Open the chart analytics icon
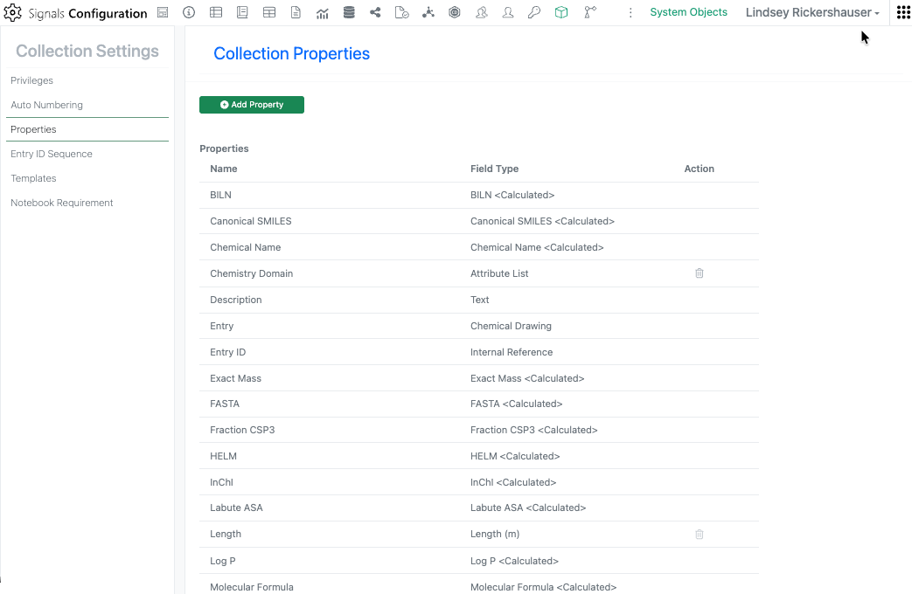Screen dimensions: 912x594 tap(323, 13)
